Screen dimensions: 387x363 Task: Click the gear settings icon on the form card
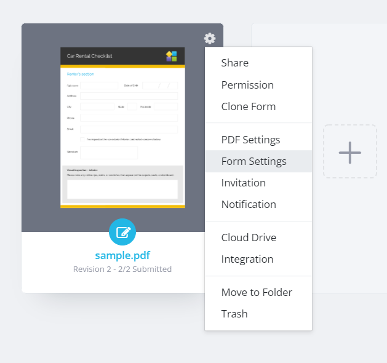coord(210,39)
